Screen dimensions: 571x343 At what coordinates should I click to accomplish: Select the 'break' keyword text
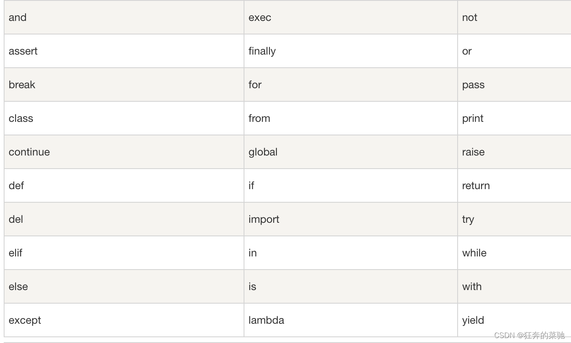[x=22, y=85]
